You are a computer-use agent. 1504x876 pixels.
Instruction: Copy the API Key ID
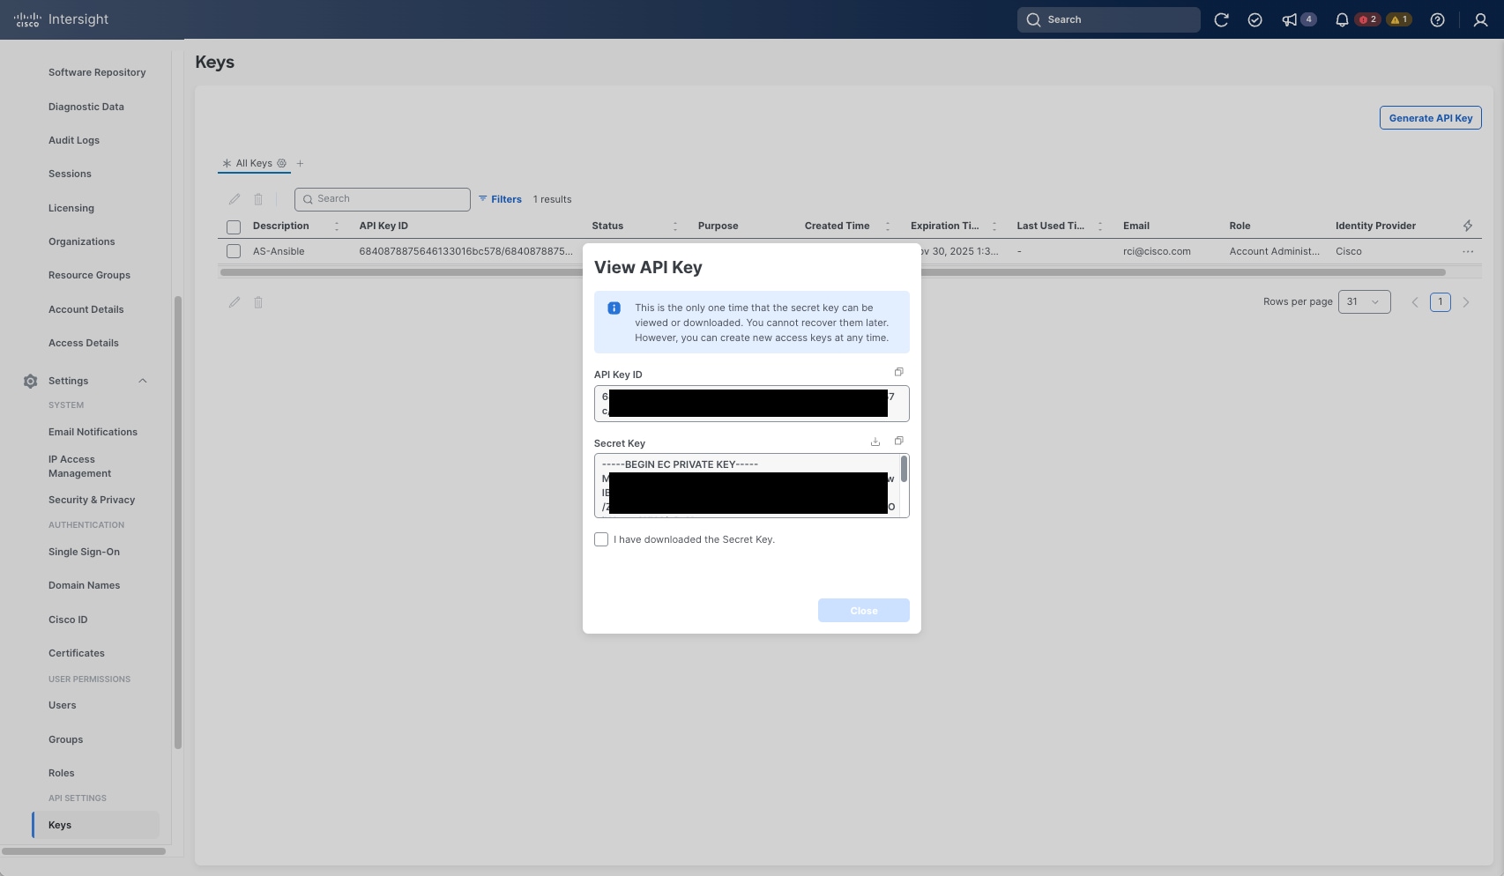[x=898, y=371]
